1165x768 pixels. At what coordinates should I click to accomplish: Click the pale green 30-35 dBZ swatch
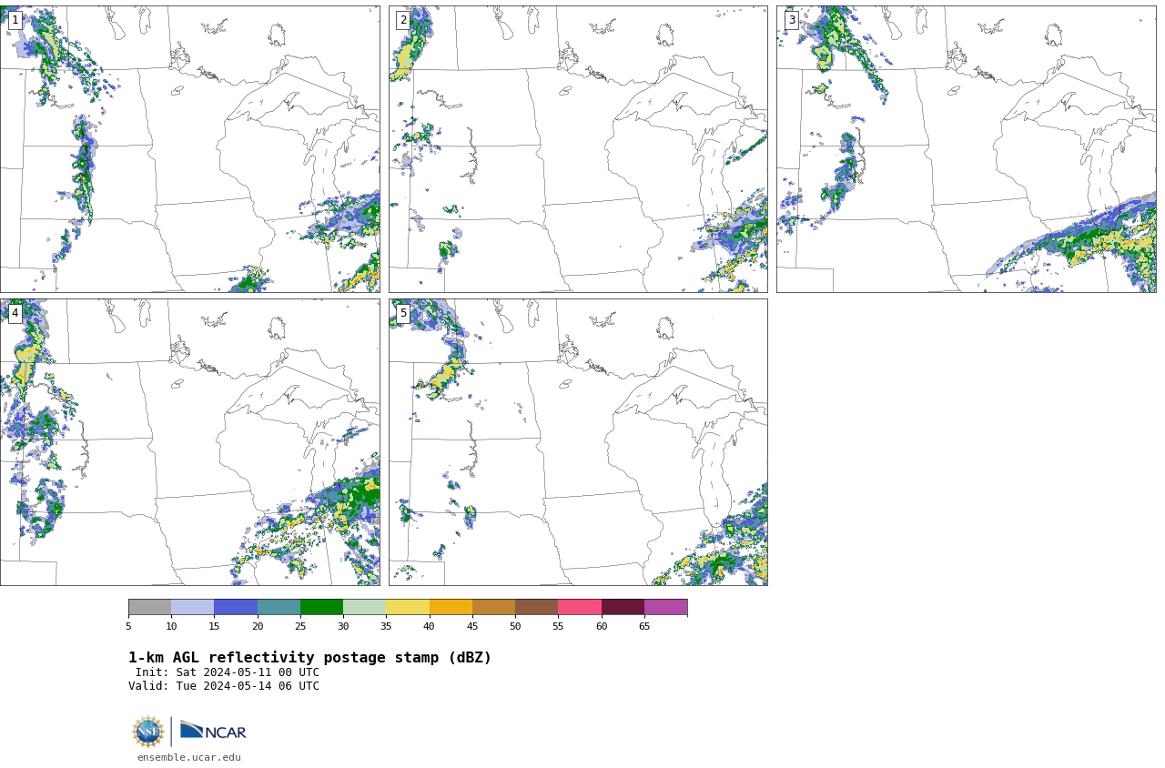(365, 607)
